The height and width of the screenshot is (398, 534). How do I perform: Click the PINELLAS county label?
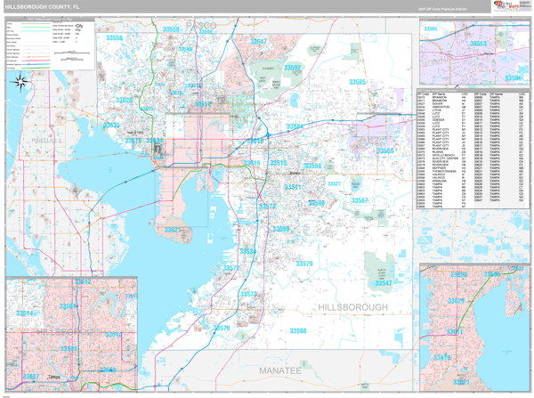pos(46,141)
